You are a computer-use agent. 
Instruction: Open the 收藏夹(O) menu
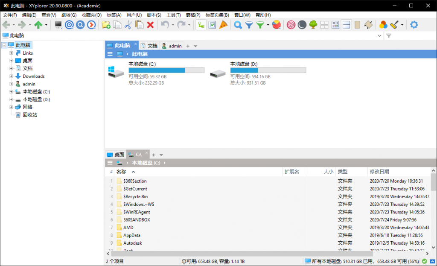[x=91, y=15]
